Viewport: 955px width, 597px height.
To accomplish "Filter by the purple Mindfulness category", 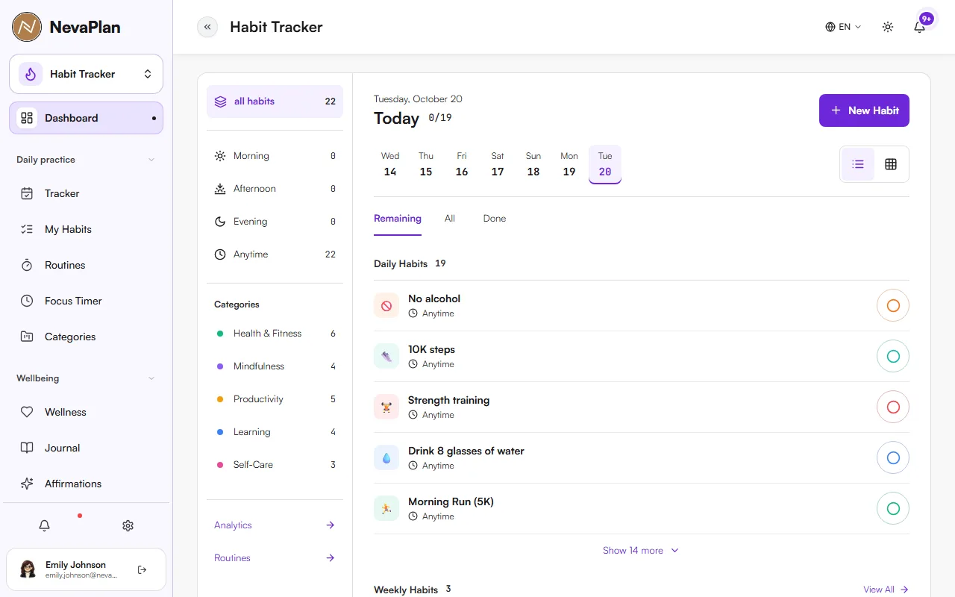I will (275, 366).
